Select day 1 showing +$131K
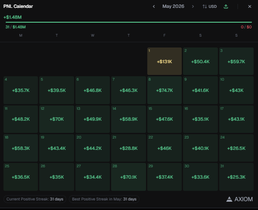Screen dimensions: 258x210 tap(164, 61)
